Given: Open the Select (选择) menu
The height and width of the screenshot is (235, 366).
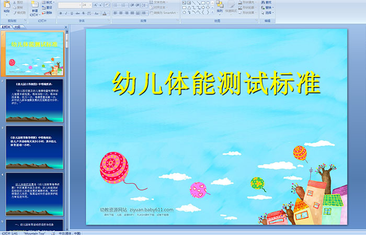Looking at the screenshot, I should tap(267, 13).
